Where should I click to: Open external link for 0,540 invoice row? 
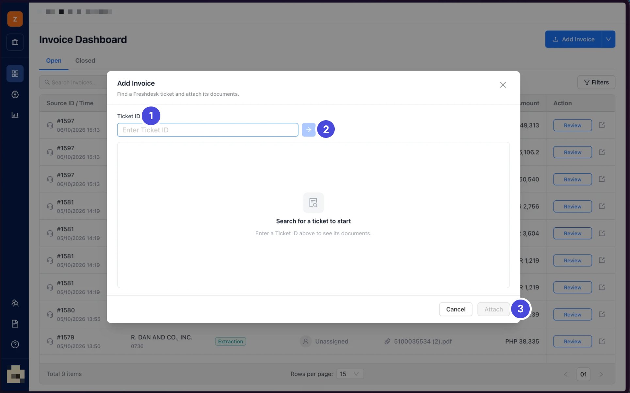pyautogui.click(x=602, y=179)
